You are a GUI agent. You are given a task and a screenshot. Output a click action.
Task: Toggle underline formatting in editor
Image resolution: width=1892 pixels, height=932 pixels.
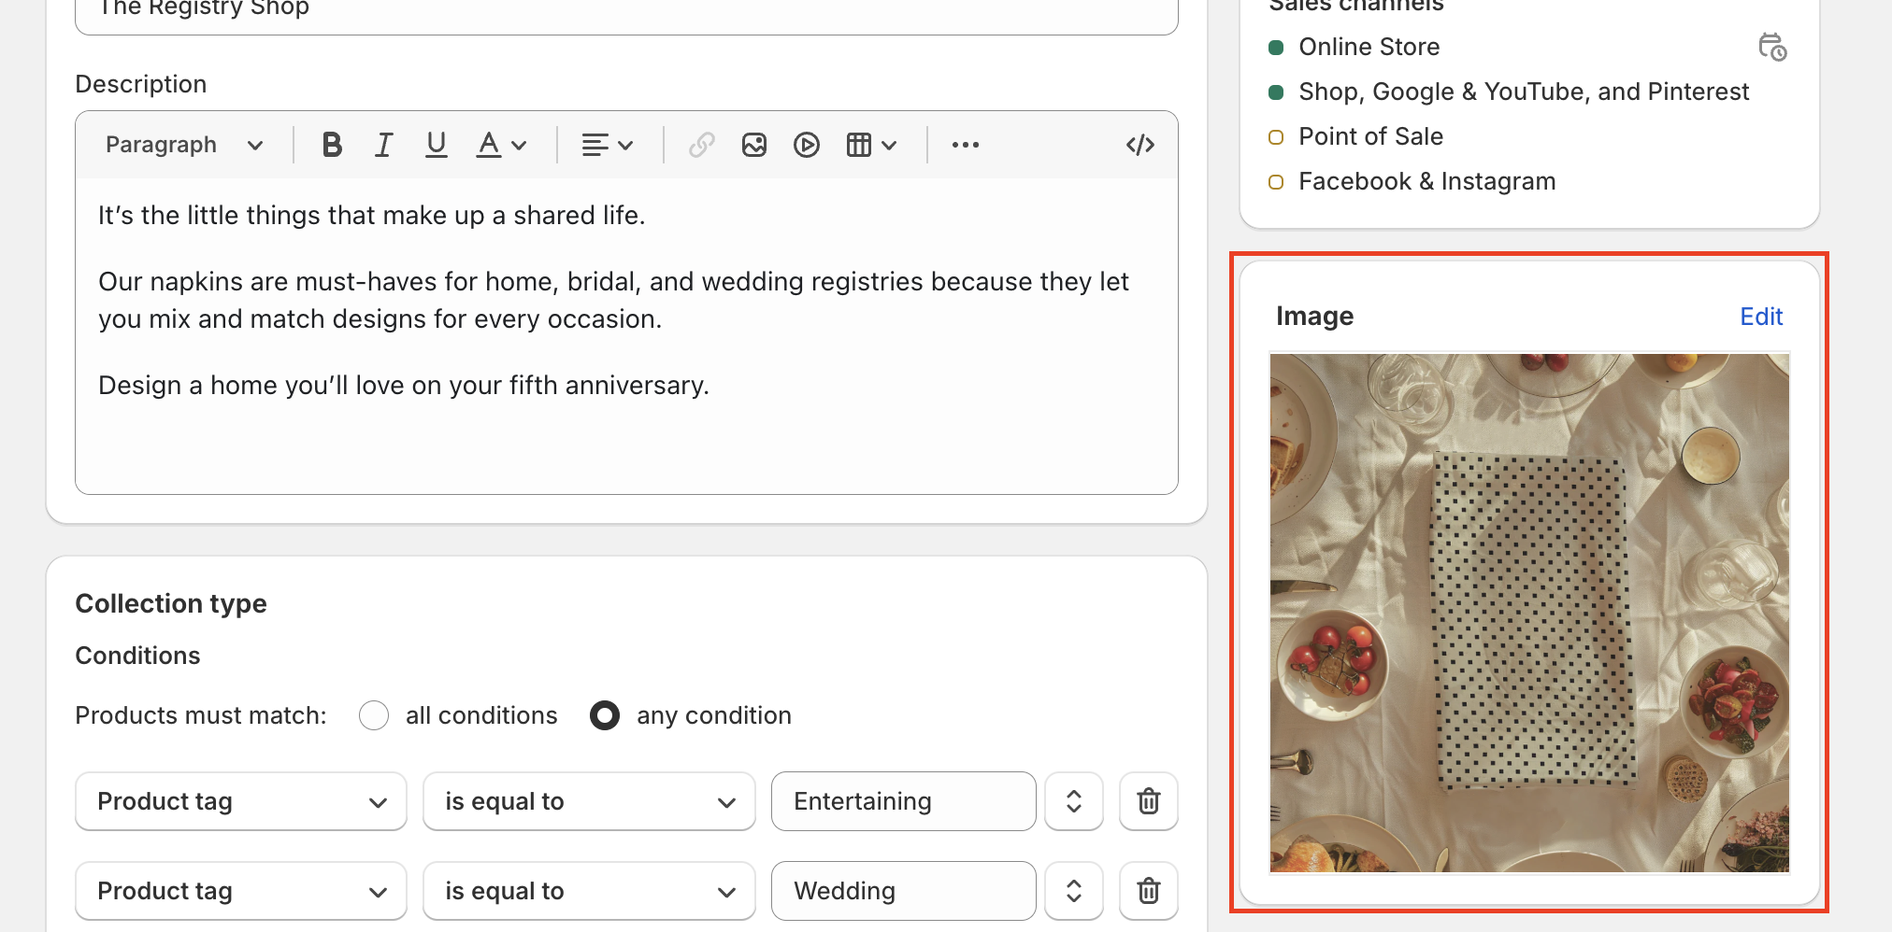[436, 145]
